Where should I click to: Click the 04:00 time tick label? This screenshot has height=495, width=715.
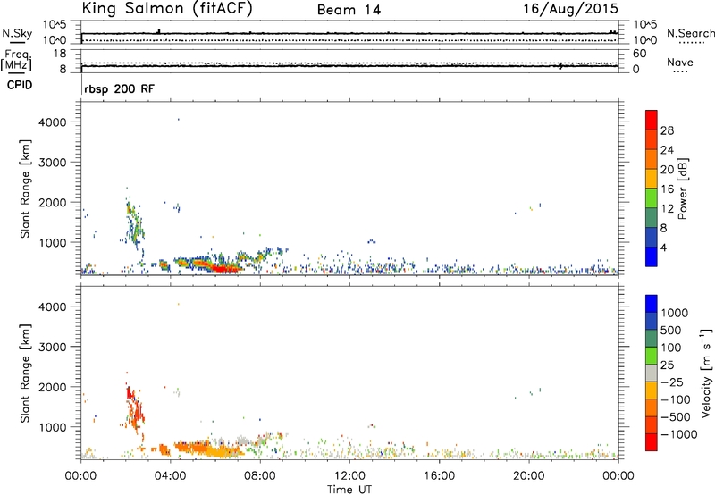170,476
